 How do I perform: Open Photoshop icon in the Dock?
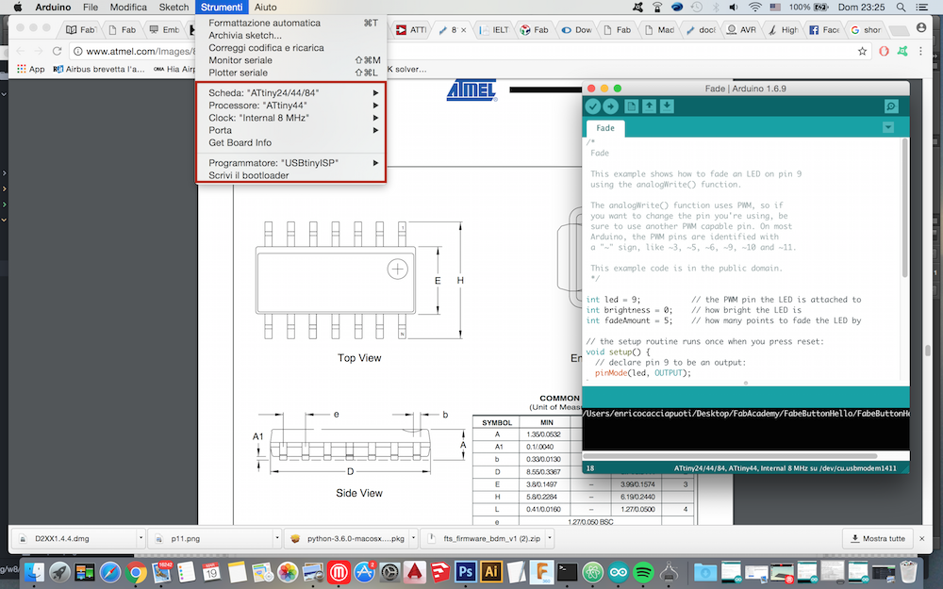pos(465,572)
